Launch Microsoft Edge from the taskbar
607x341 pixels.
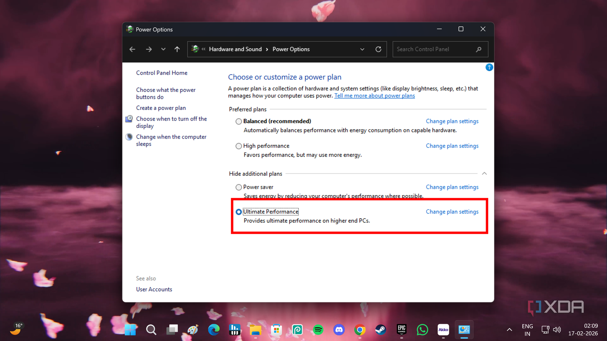pos(214,330)
